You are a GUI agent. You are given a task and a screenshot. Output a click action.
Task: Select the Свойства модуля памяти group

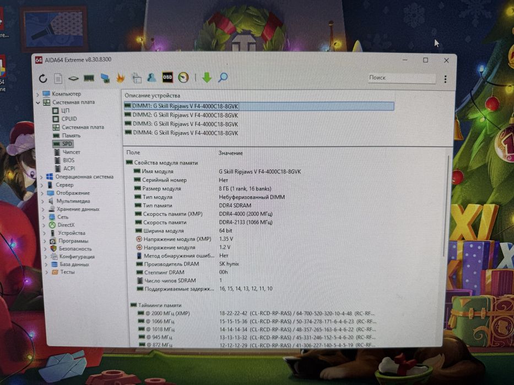(162, 163)
